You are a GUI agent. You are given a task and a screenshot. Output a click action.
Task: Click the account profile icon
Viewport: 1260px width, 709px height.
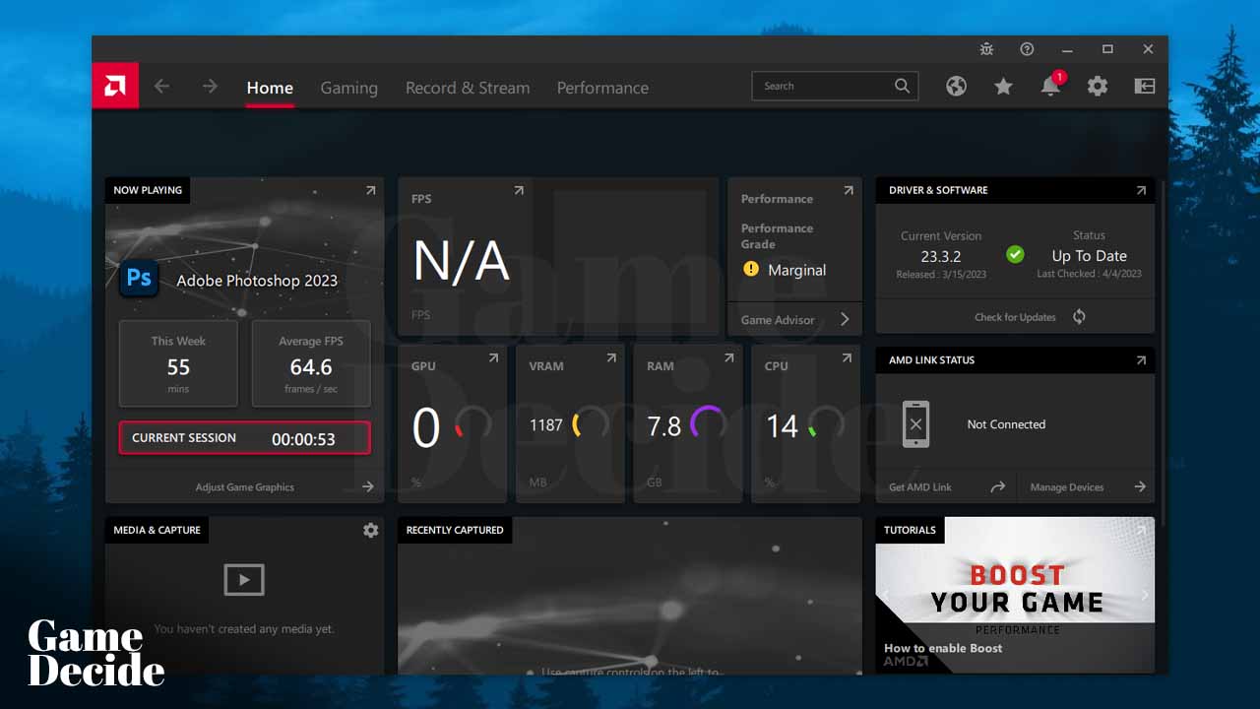pyautogui.click(x=1144, y=86)
